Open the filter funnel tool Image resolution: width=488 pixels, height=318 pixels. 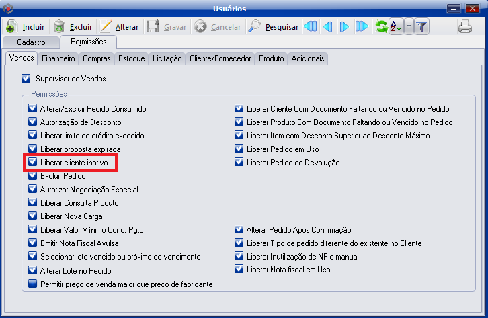[x=421, y=27]
